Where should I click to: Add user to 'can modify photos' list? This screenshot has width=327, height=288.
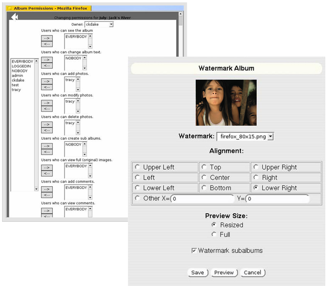(47, 103)
